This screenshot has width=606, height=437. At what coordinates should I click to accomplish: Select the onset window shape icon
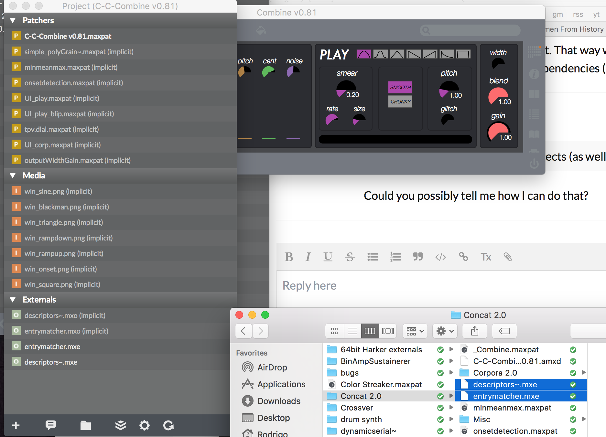[x=447, y=54]
